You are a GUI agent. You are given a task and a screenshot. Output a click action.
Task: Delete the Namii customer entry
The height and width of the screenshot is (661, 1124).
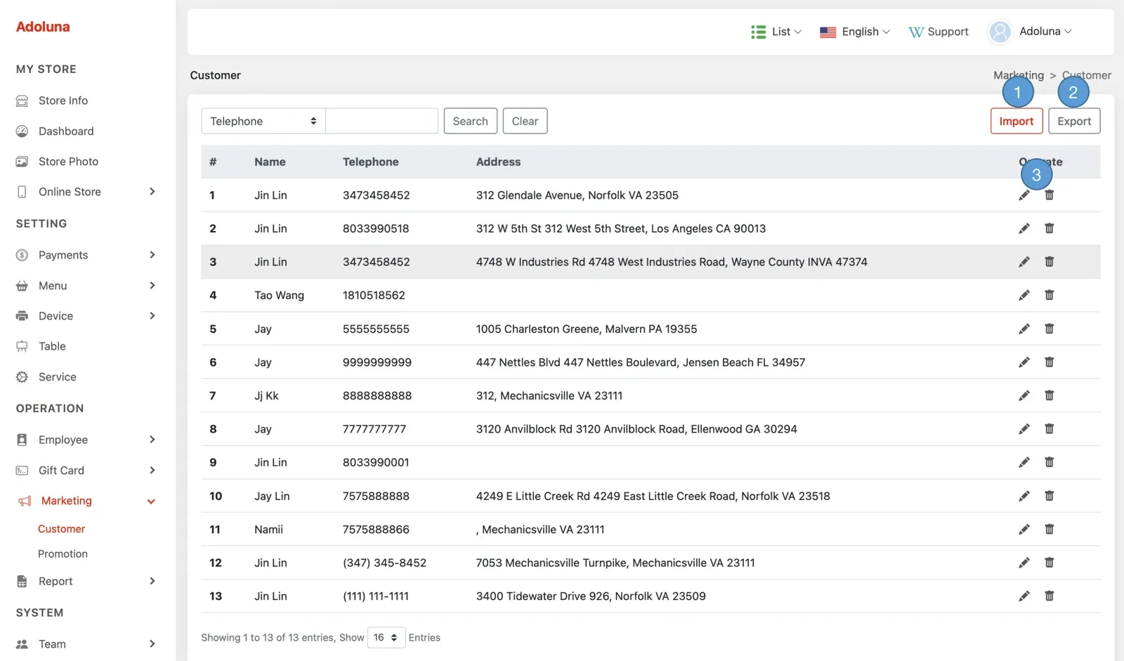pyautogui.click(x=1050, y=529)
